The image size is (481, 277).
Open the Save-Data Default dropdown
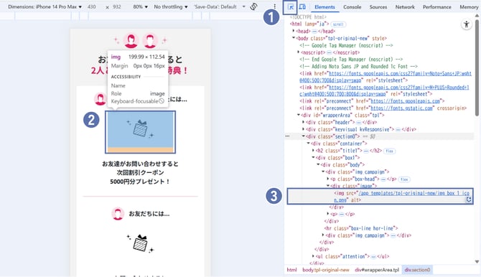220,6
